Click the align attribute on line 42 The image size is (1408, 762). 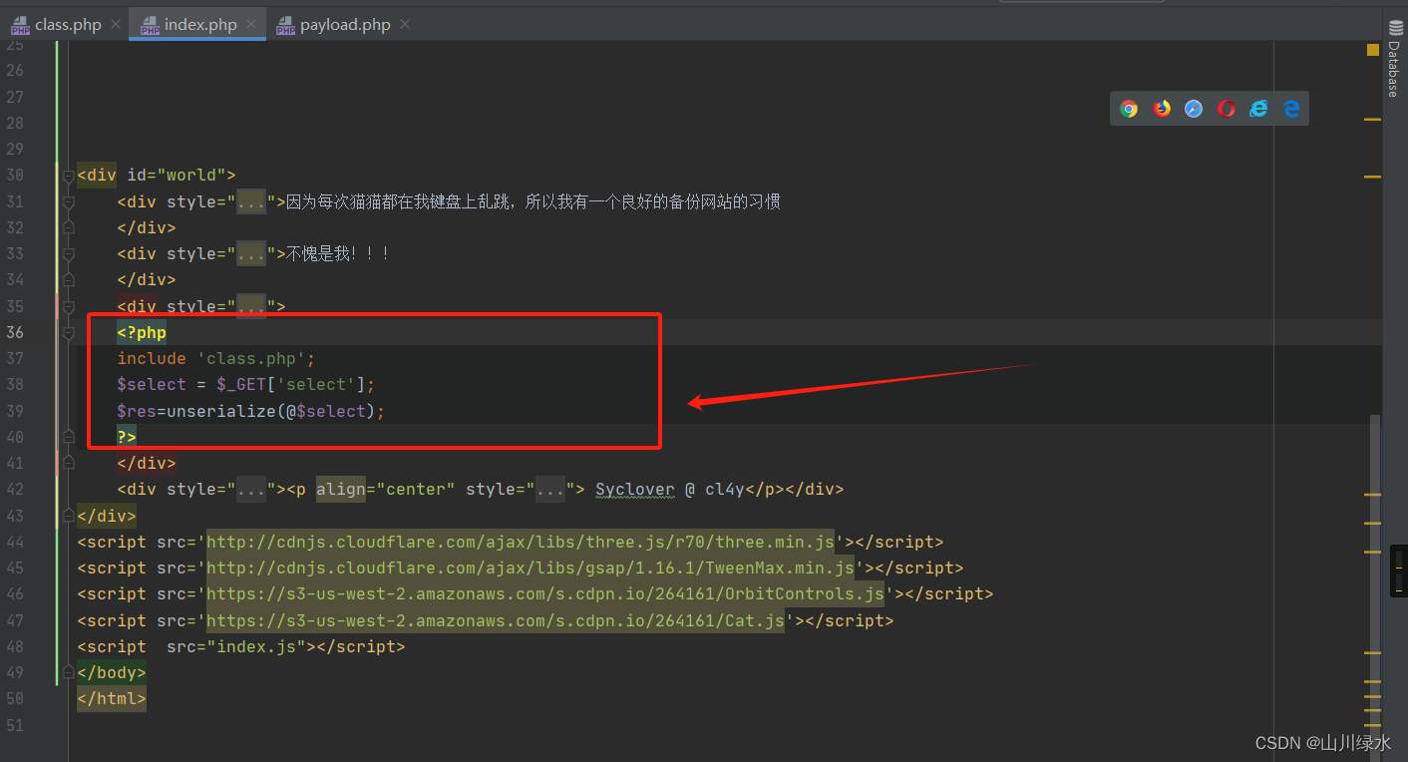point(341,490)
